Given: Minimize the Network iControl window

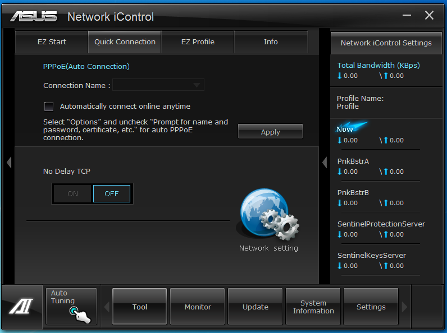Looking at the screenshot, I should 407,15.
